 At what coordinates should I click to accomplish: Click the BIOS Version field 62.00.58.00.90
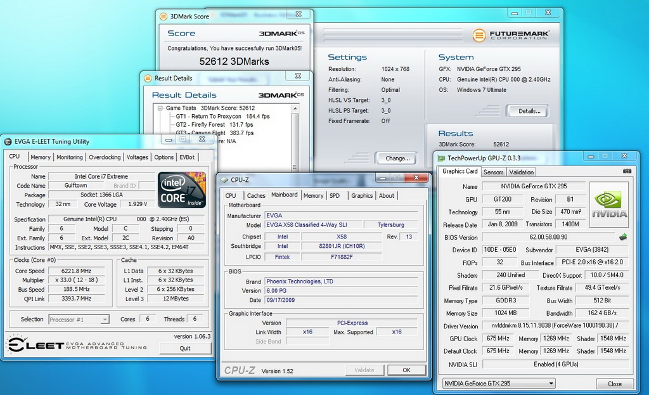pos(549,237)
